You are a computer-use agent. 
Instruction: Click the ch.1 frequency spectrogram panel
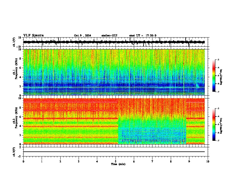click(114, 72)
